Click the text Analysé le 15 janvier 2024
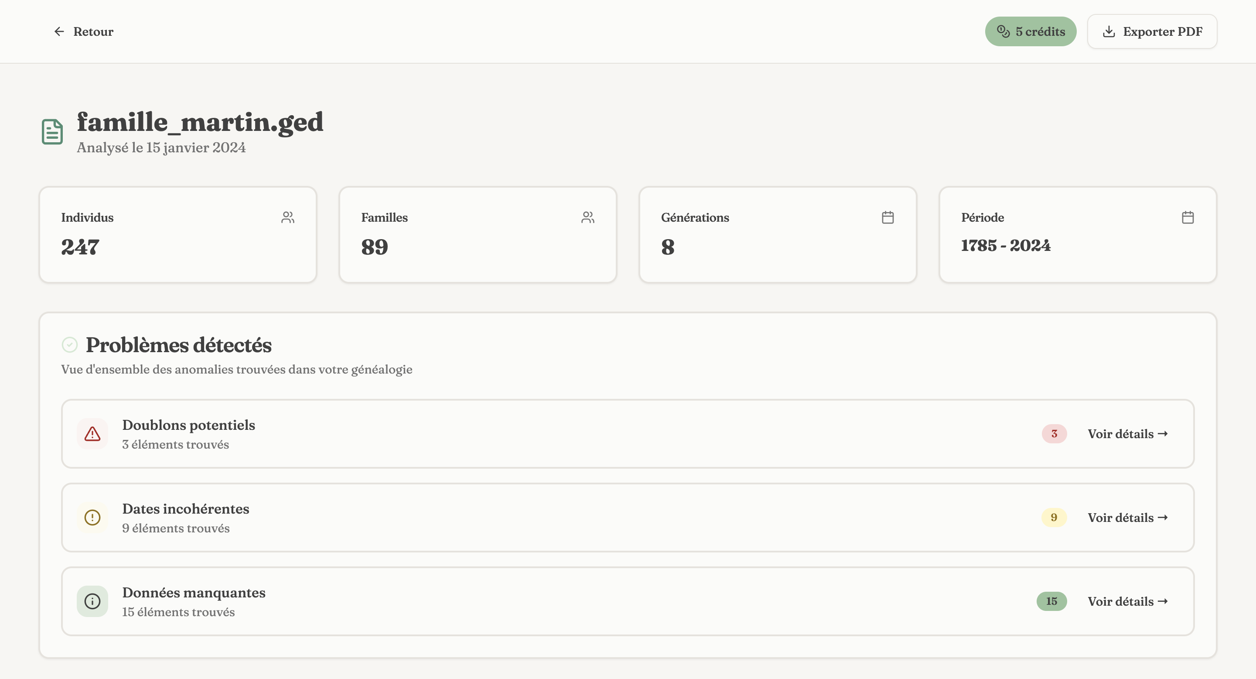This screenshot has width=1256, height=679. (161, 148)
